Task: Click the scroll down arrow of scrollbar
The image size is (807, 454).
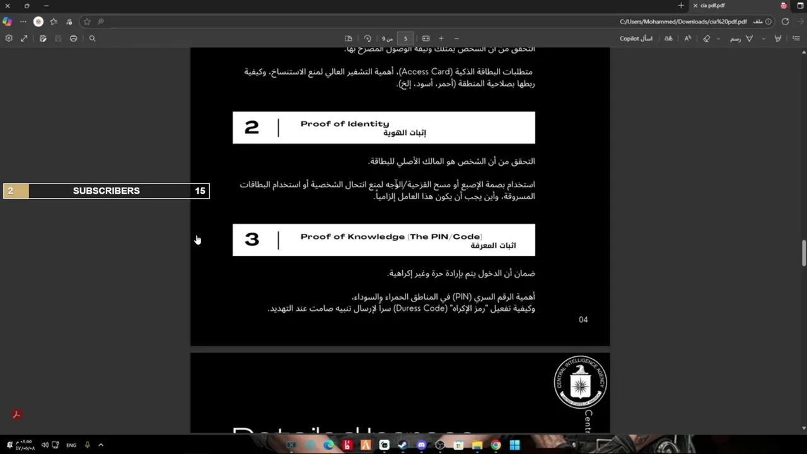Action: pos(803,429)
